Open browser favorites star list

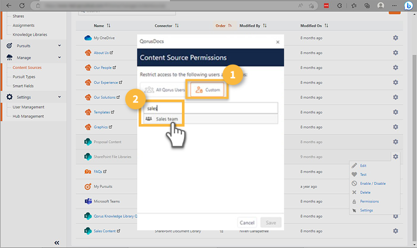354,5
